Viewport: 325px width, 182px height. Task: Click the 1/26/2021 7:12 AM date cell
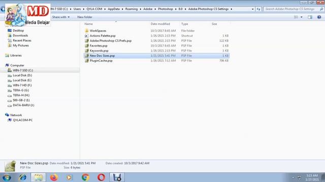[163, 61]
